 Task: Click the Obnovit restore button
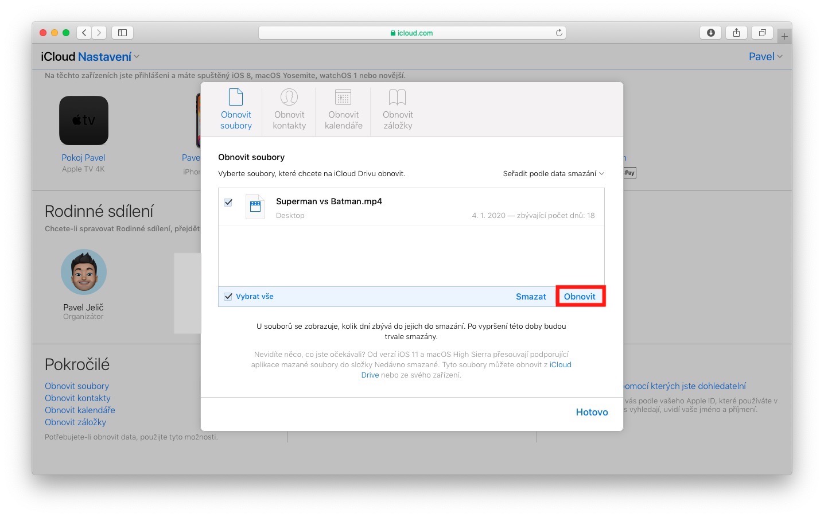(x=580, y=297)
